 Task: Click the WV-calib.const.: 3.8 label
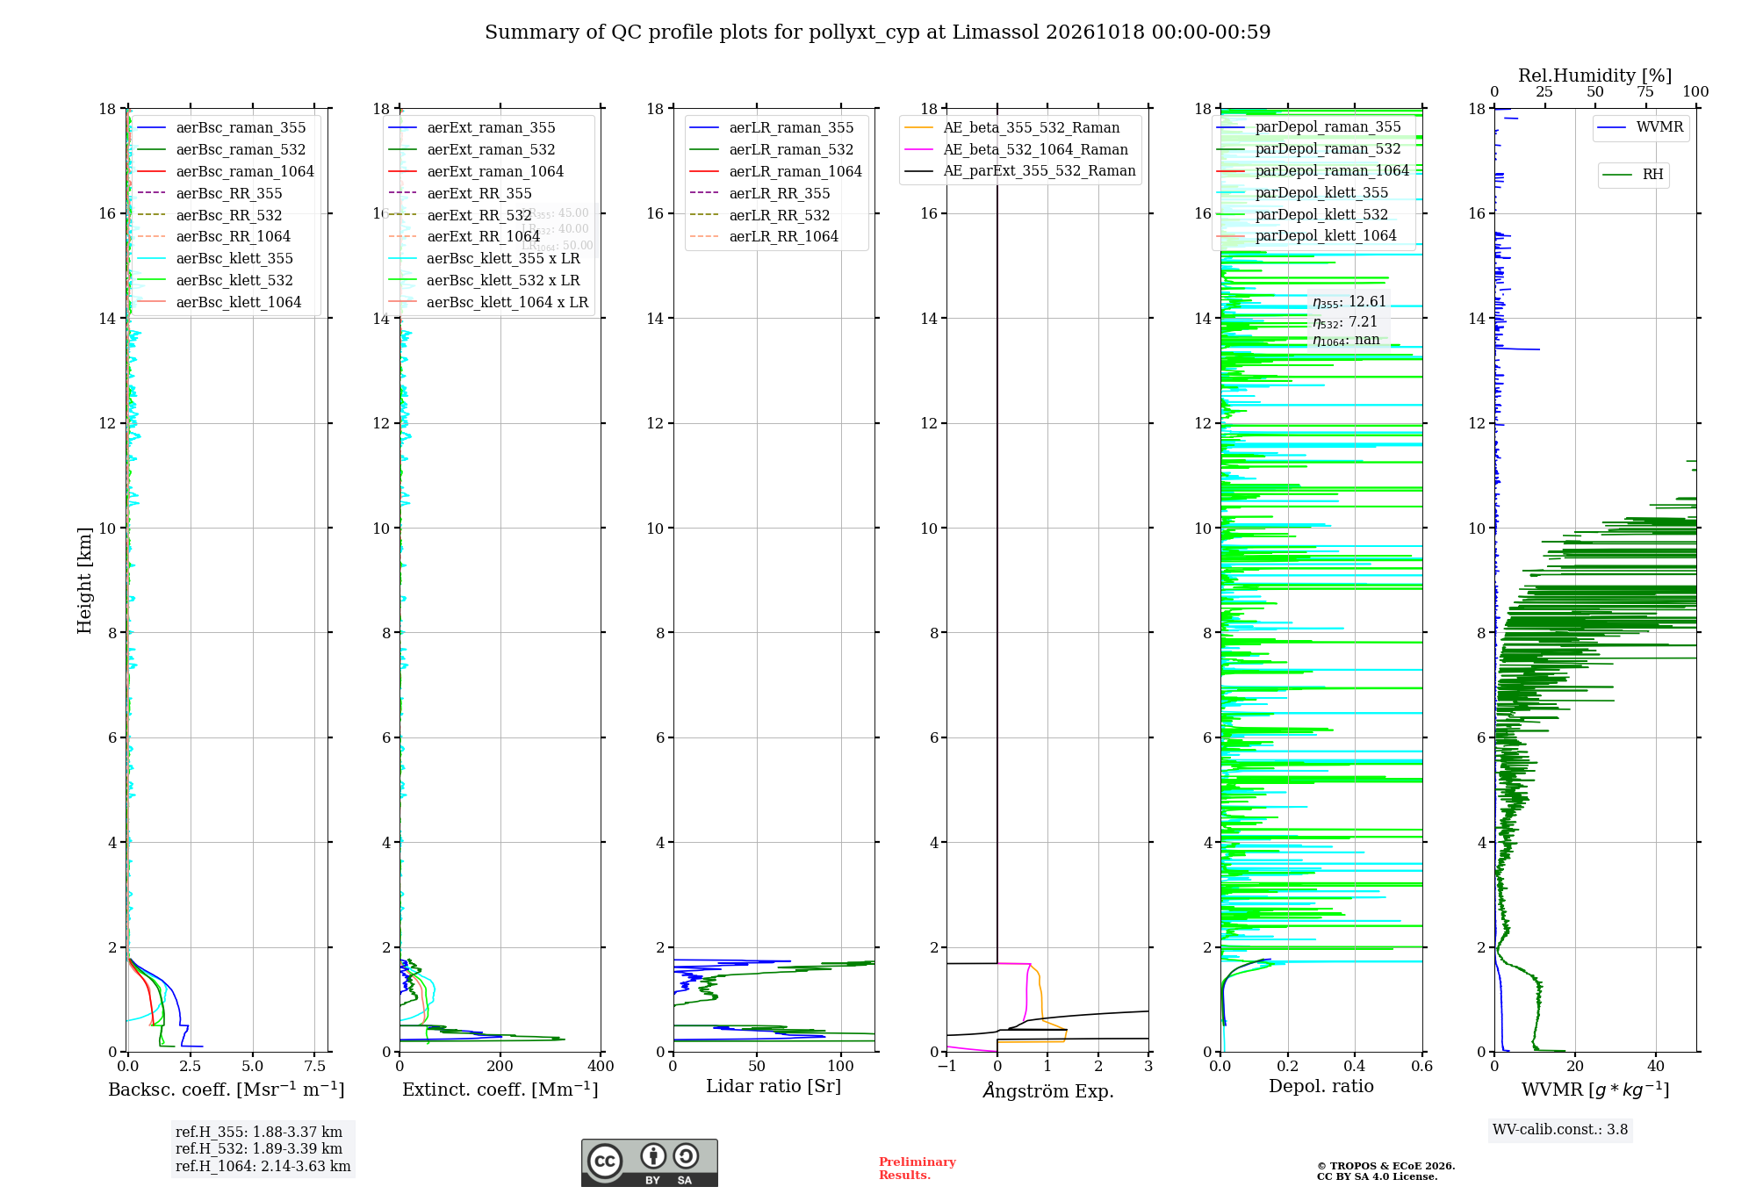pos(1560,1130)
